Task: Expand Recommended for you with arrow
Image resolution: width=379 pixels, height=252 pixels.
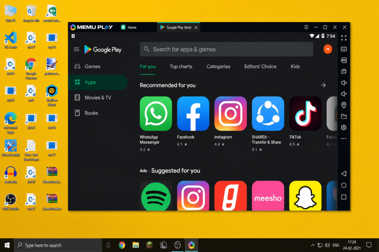Action: (323, 85)
